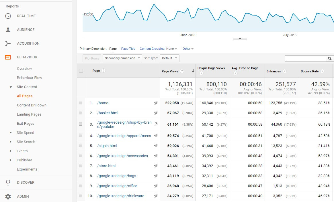Expand the Site Search section

coord(11,142)
